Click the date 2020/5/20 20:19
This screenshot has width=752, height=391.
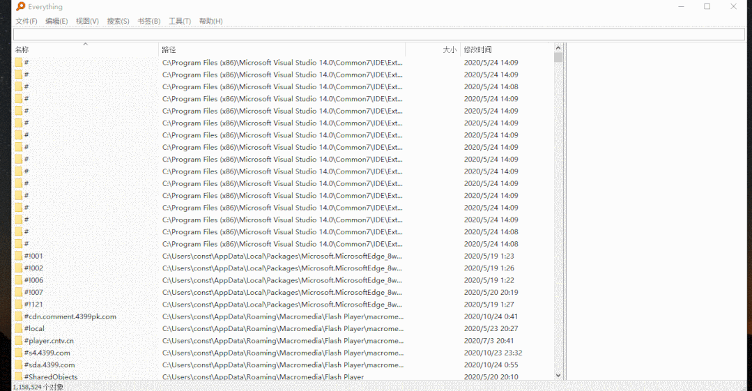click(491, 292)
